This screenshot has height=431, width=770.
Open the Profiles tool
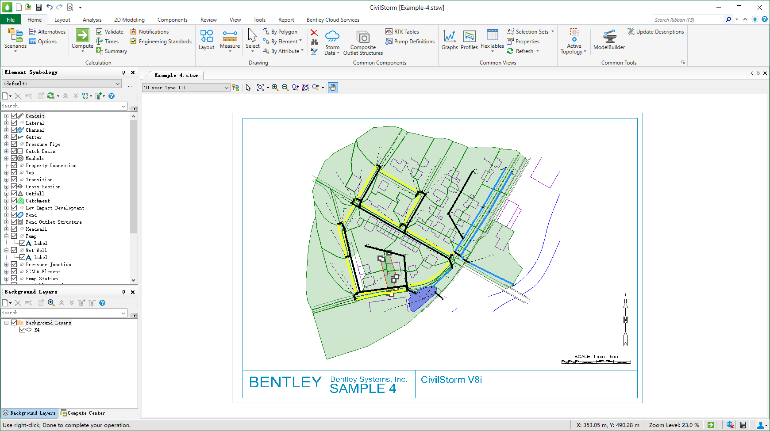[x=469, y=40]
